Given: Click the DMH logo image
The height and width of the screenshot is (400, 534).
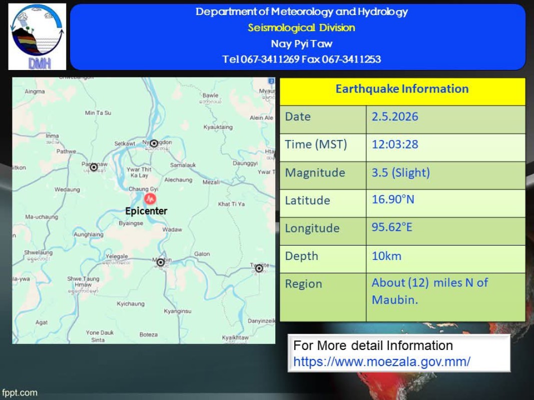Looking at the screenshot, I should [37, 36].
